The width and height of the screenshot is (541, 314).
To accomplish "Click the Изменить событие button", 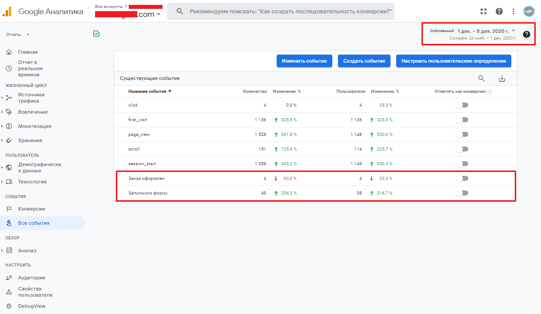I will [304, 61].
